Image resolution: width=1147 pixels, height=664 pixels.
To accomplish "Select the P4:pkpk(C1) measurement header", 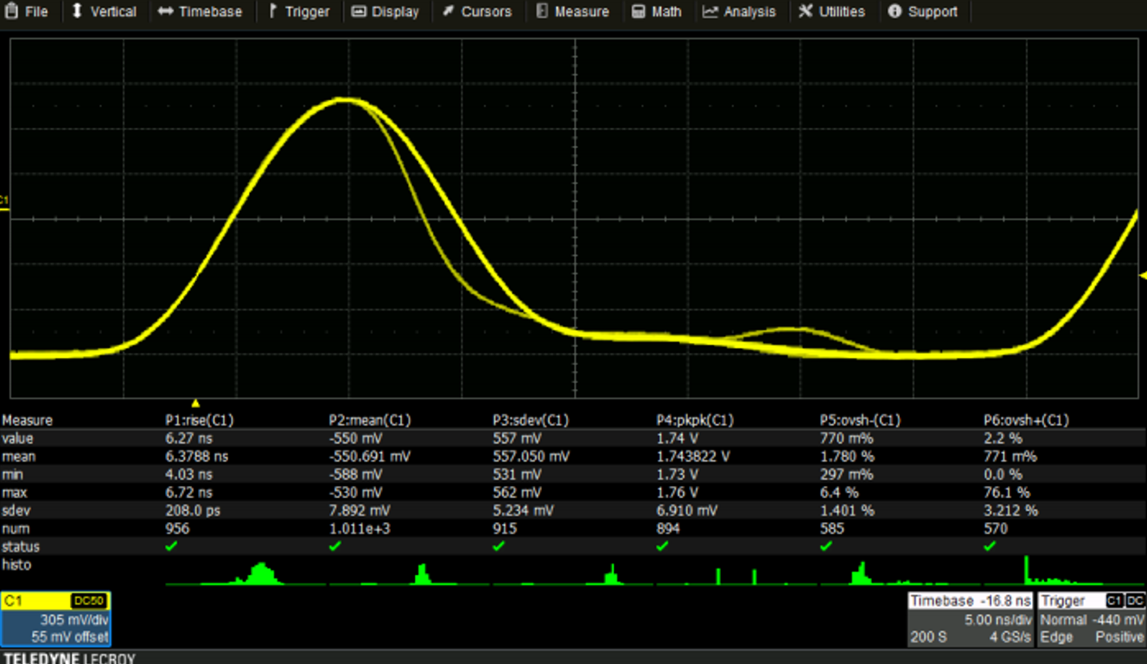I will click(695, 420).
